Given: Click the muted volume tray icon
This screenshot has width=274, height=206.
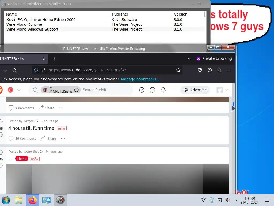Looking at the screenshot, I should tap(227, 200).
